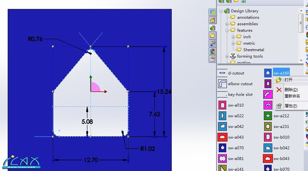Click the sw-a081 punch shape icon

point(222,158)
